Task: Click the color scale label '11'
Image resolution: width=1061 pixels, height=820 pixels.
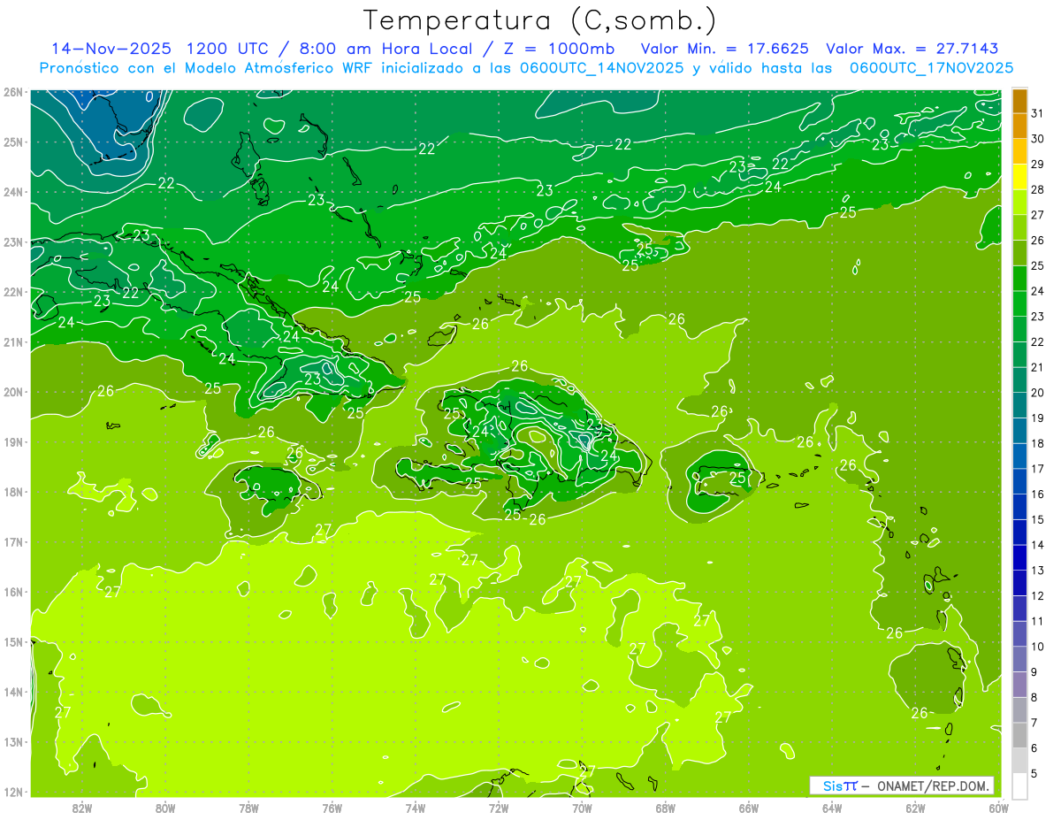Action: click(x=1038, y=621)
